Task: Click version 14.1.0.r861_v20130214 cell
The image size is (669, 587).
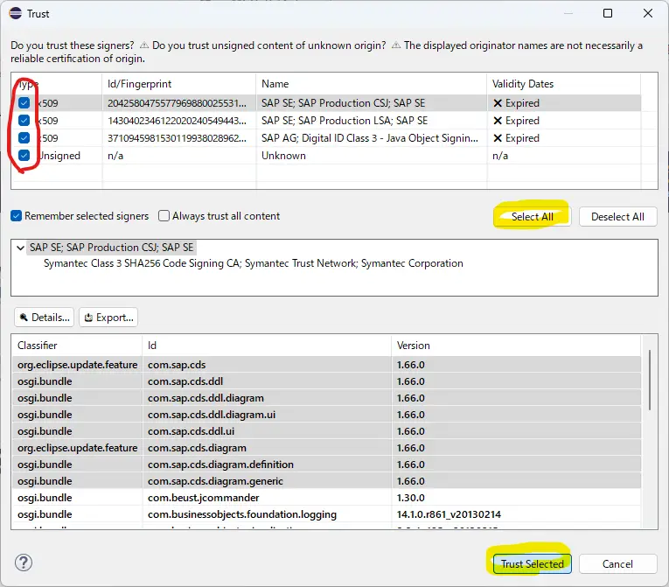Action: pyautogui.click(x=449, y=514)
